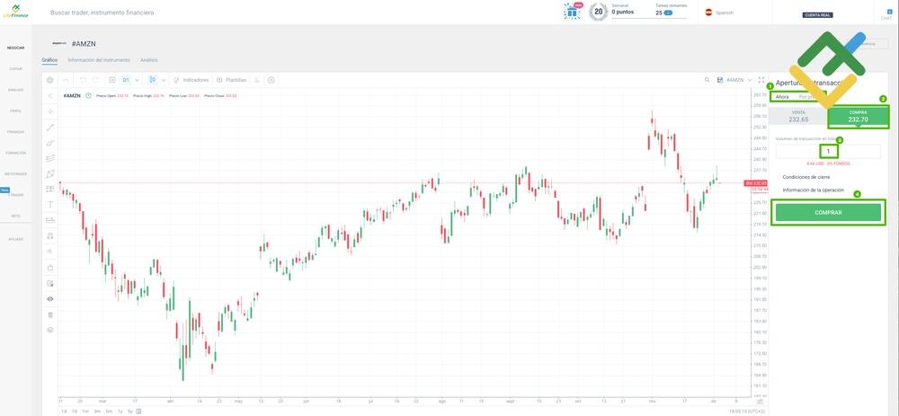Select the candlestick chart type icon
Screen dimensions: 899x416
click(x=153, y=80)
